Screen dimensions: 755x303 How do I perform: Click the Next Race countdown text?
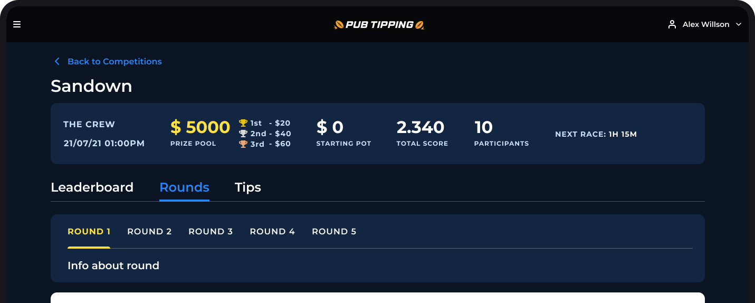(596, 134)
